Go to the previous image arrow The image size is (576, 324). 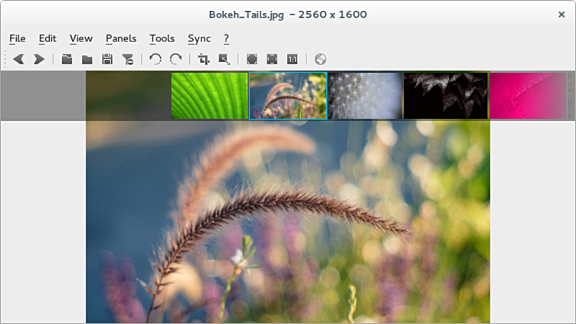click(x=18, y=59)
